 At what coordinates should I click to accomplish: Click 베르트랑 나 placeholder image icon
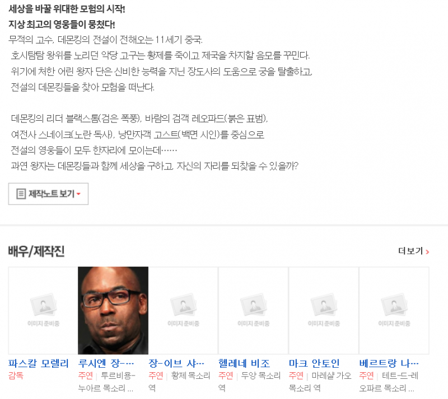click(394, 306)
